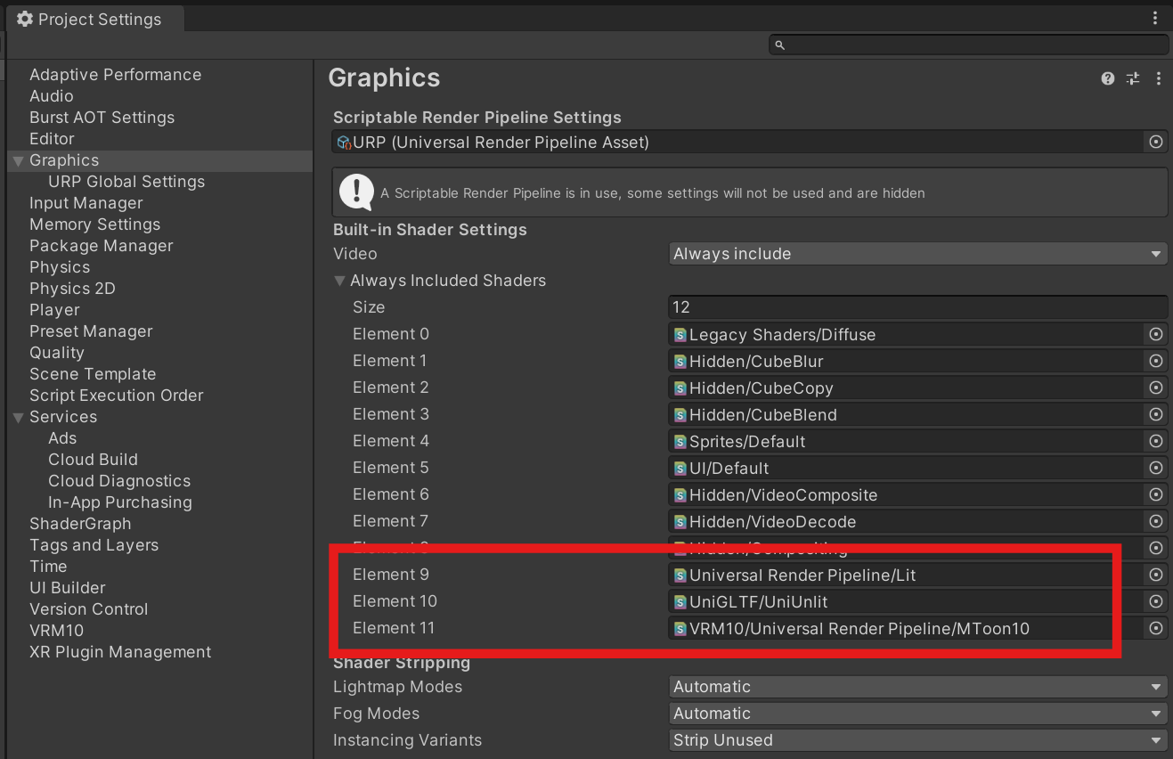This screenshot has width=1173, height=759.
Task: Open VRM10 settings category
Action: [x=56, y=631]
